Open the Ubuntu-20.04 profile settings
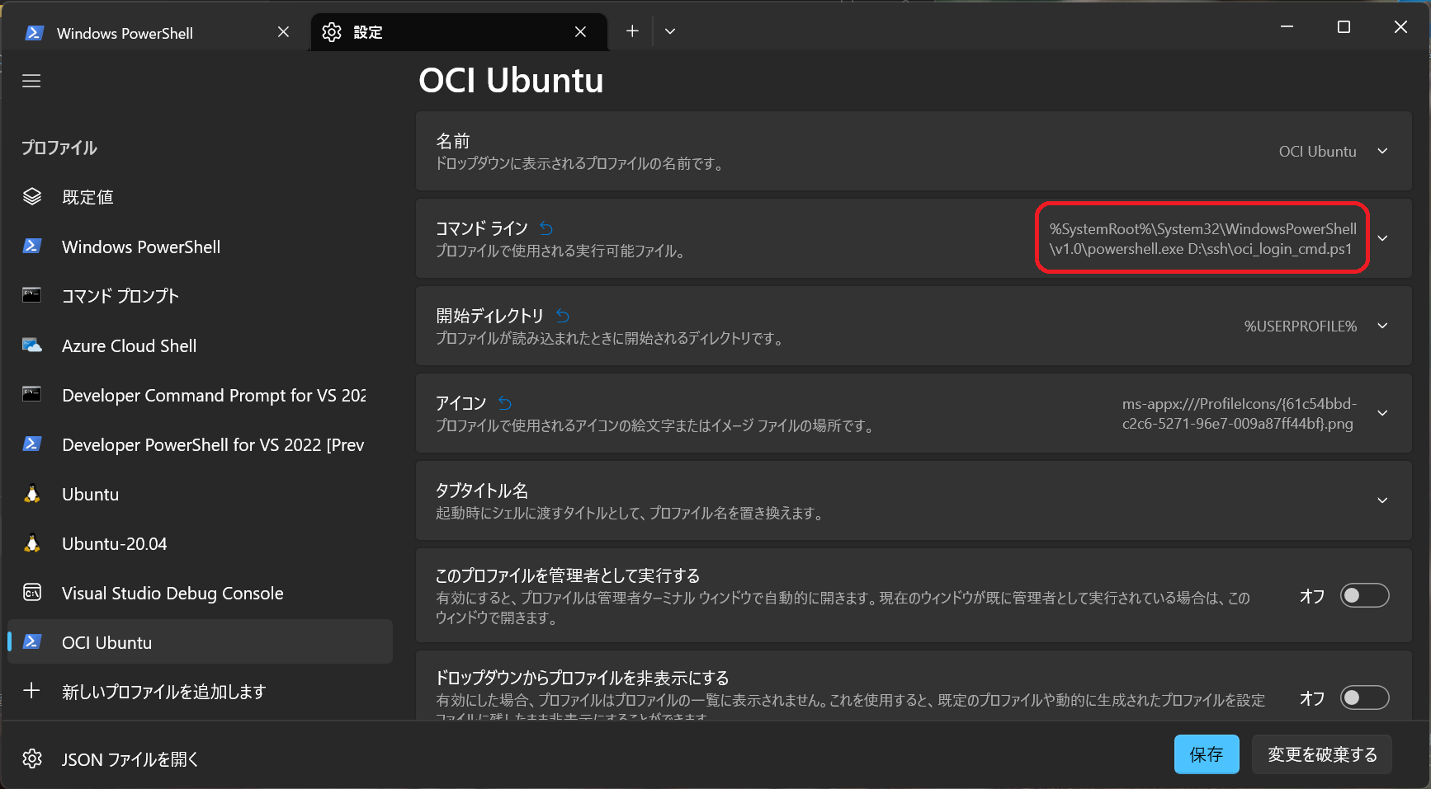Image resolution: width=1431 pixels, height=789 pixels. point(200,543)
